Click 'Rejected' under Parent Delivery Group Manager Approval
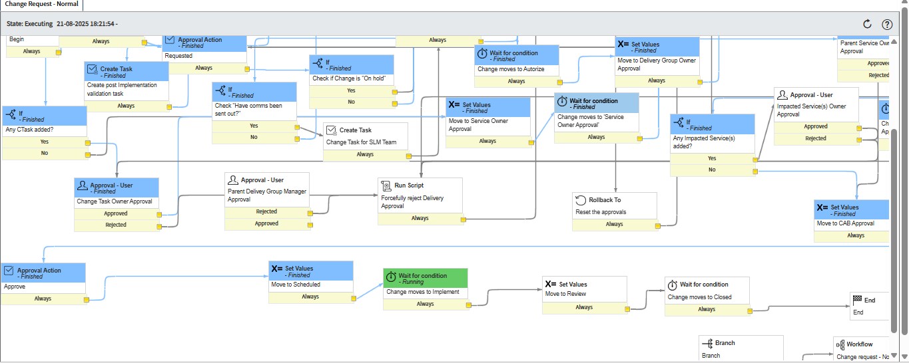909x363 pixels. click(266, 211)
